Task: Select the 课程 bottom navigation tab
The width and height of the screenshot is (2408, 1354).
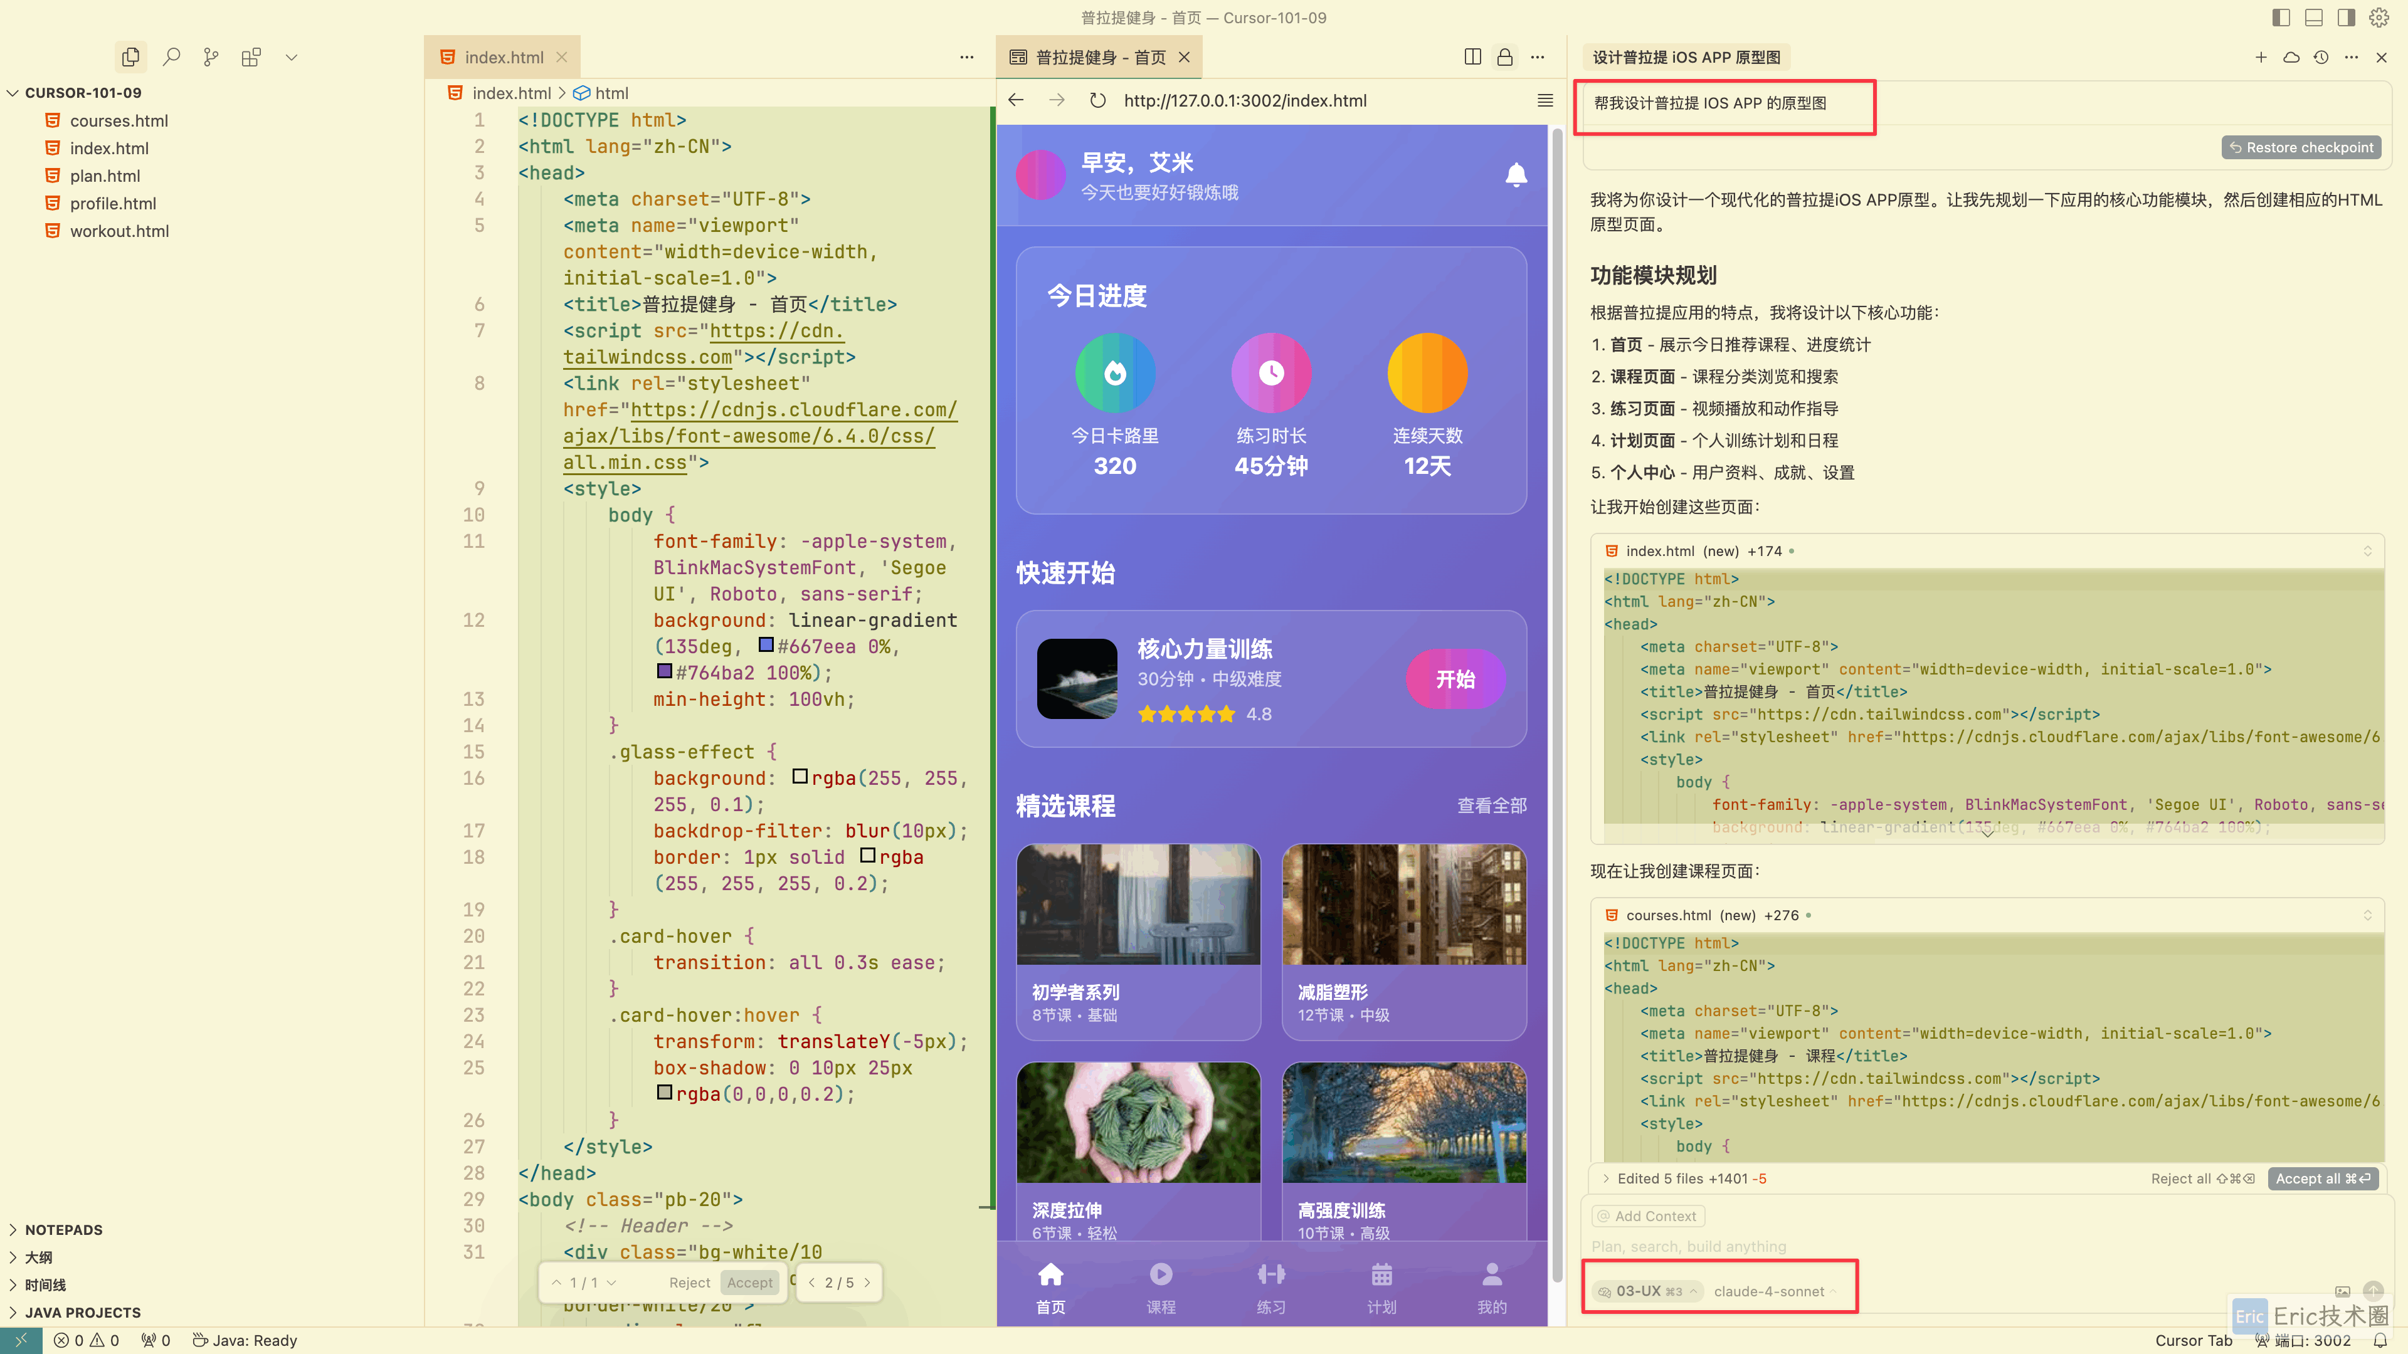Action: (x=1161, y=1288)
